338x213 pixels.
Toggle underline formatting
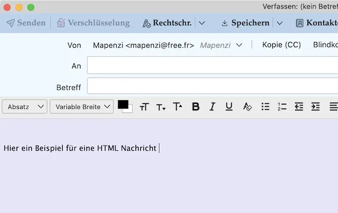tap(229, 106)
